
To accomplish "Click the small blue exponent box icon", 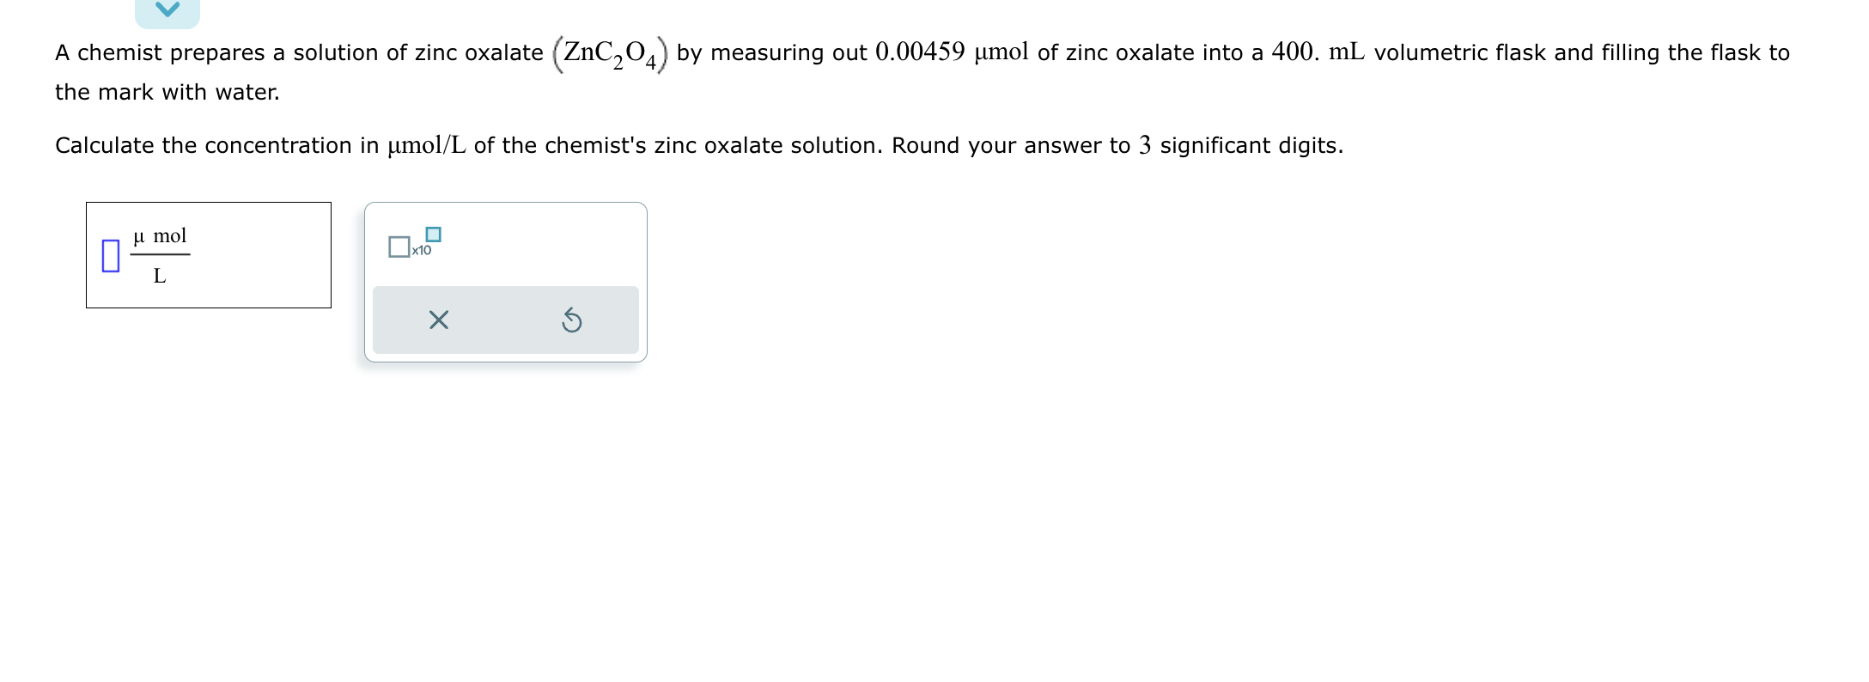I will [433, 233].
